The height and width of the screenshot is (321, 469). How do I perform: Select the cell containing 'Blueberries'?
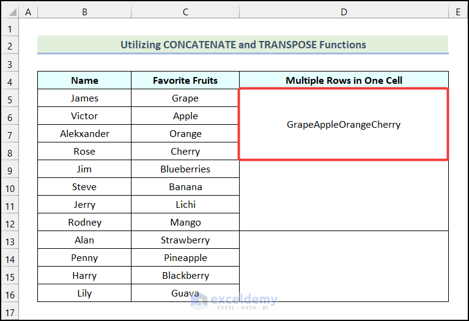click(185, 169)
